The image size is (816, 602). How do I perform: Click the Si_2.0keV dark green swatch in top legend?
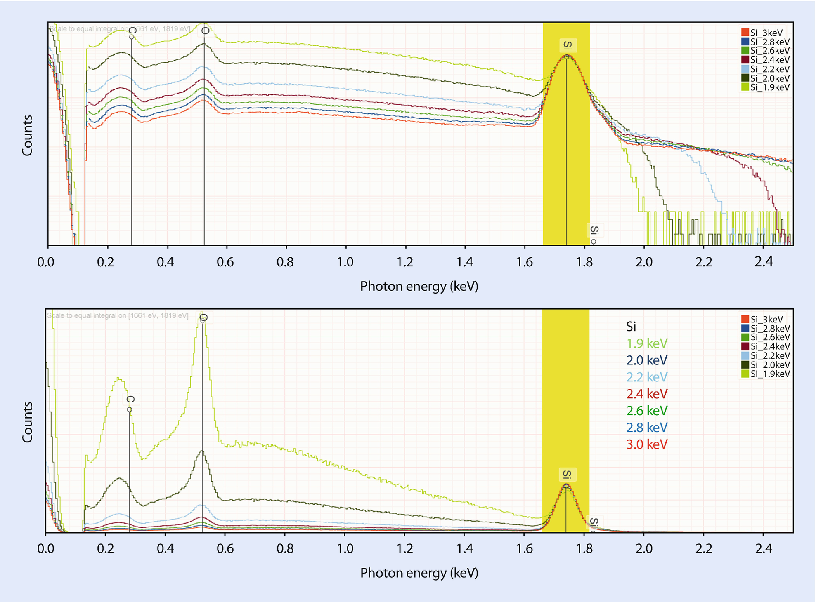pyautogui.click(x=745, y=78)
